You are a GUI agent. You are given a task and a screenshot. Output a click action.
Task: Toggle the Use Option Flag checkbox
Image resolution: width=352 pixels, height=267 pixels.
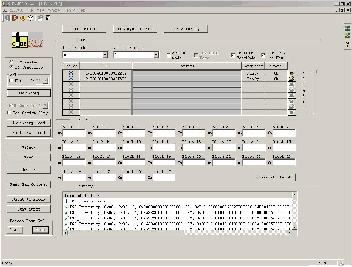pyautogui.click(x=9, y=113)
